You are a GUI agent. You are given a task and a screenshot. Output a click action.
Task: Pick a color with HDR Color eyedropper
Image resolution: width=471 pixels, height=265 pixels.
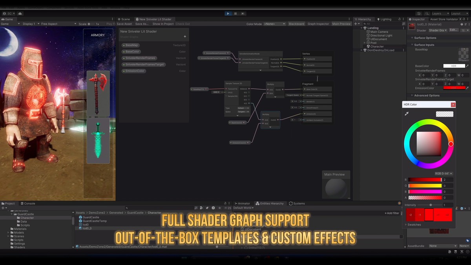click(x=407, y=114)
